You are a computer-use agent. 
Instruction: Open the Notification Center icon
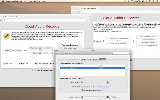pyautogui.click(x=157, y=1)
